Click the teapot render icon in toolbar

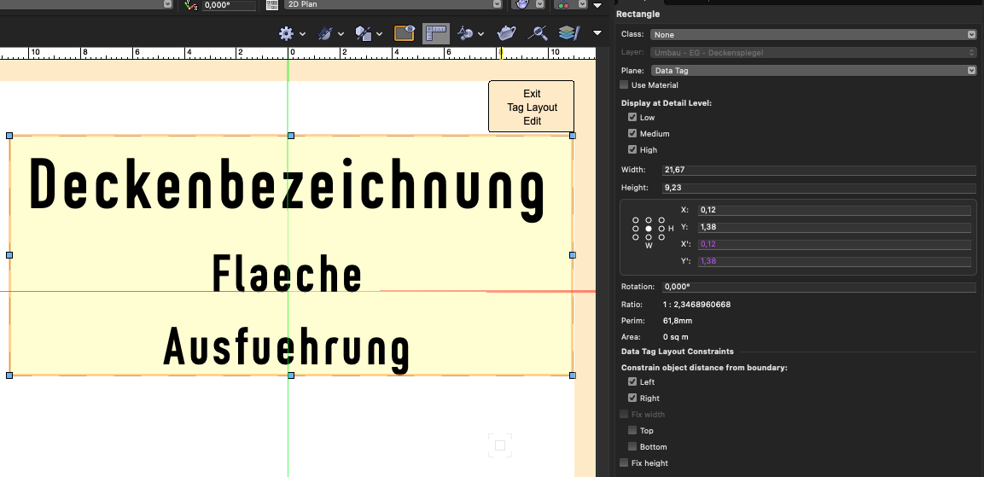tap(507, 33)
